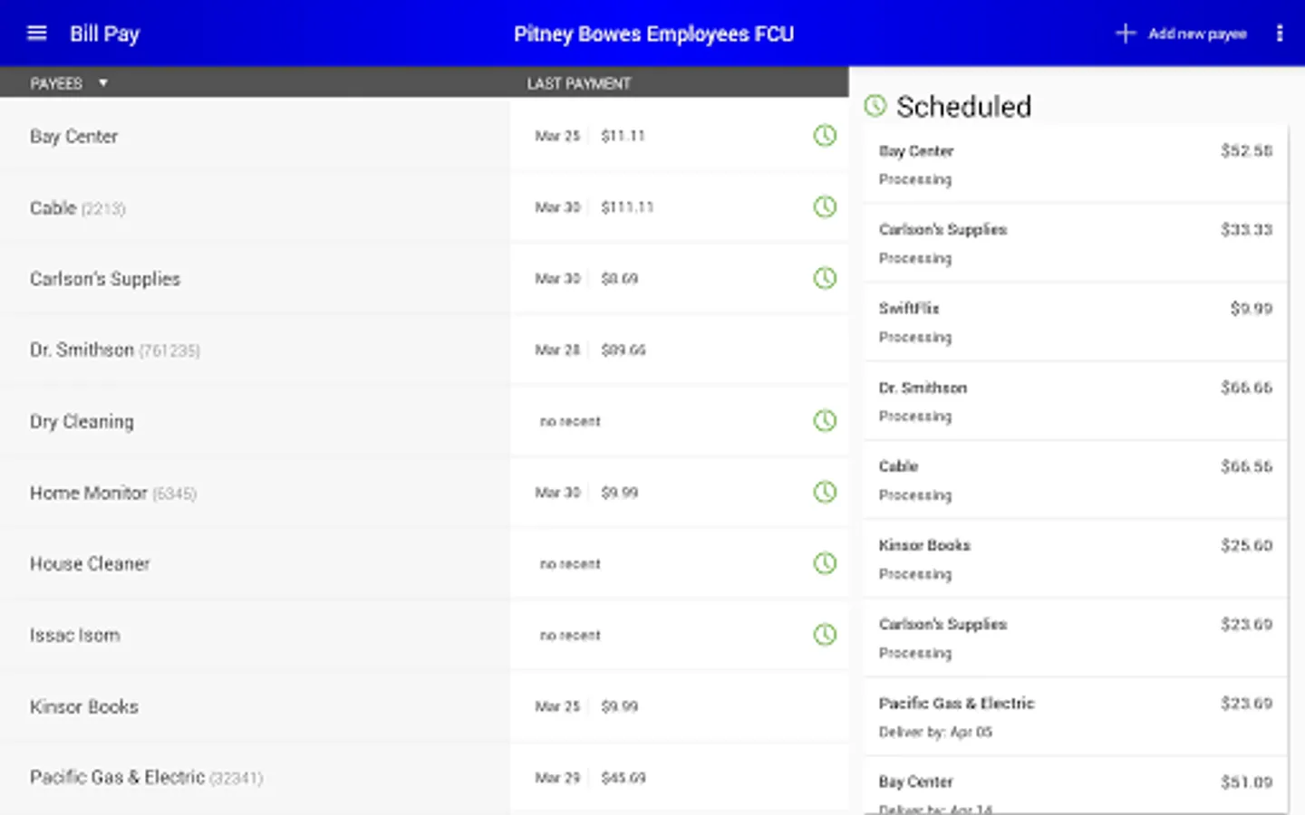Click scheduled clock icon for House Cleaner
Screen dimensions: 1305x815
pyautogui.click(x=825, y=563)
